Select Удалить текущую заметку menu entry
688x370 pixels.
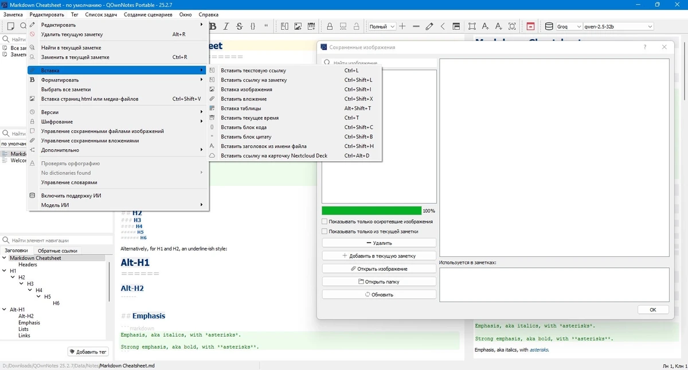pos(116,34)
